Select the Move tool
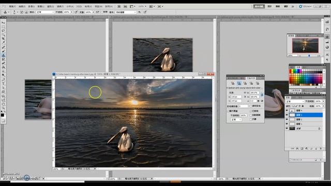Screen dimensions: 331x186 click(x=3, y=22)
